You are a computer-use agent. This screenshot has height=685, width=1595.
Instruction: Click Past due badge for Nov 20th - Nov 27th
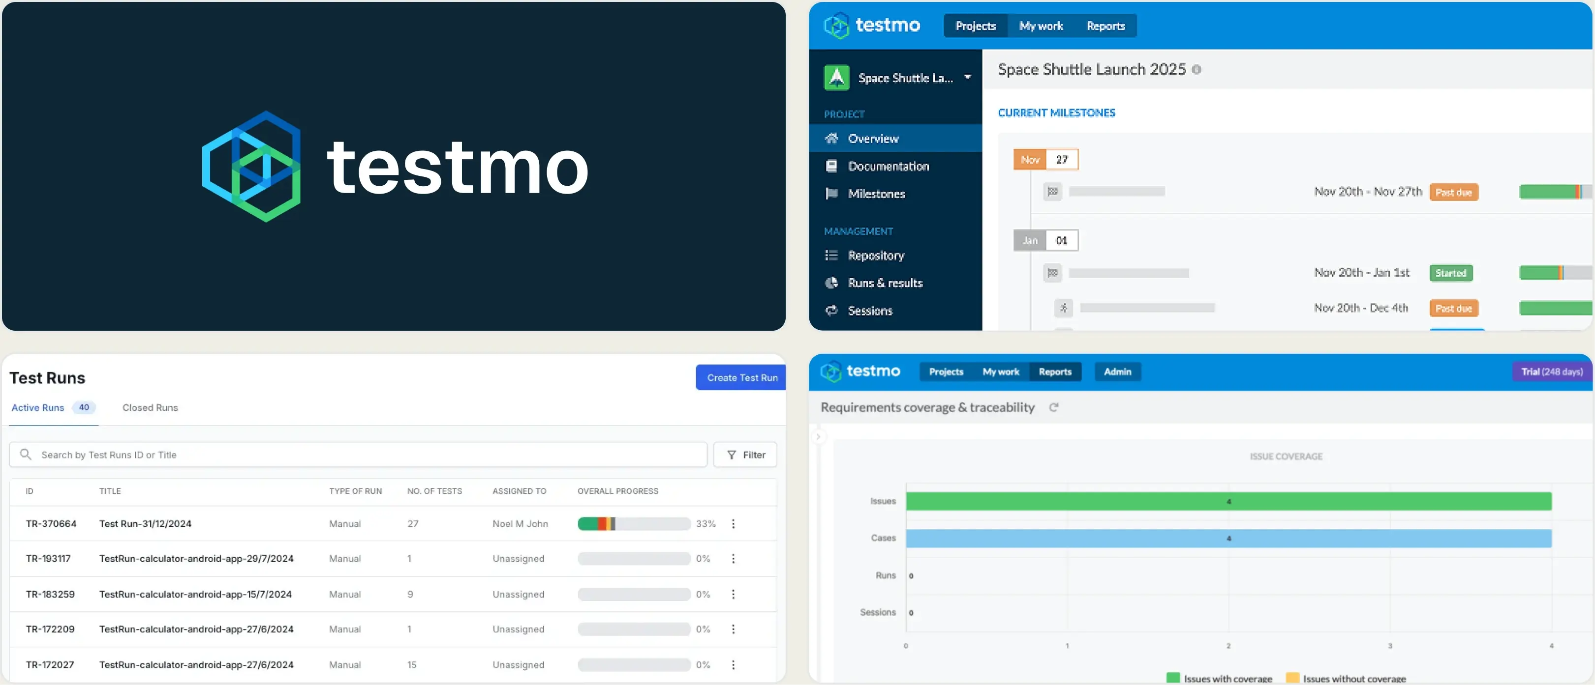coord(1454,192)
